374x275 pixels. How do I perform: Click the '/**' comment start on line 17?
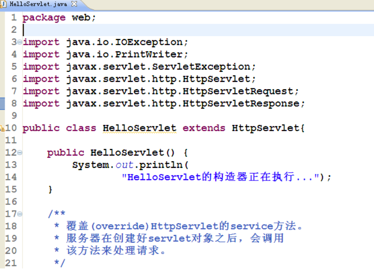pyautogui.click(x=56, y=213)
